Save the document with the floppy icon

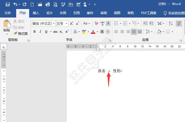coord(8,5)
